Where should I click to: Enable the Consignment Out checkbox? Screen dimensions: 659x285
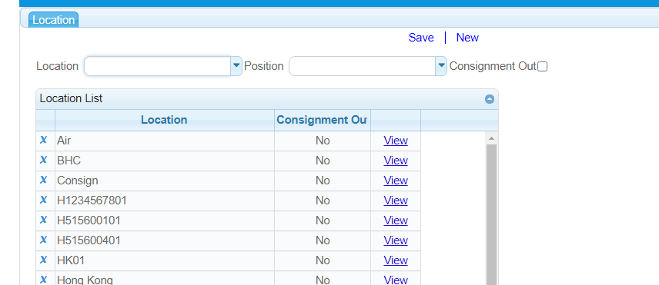(543, 67)
